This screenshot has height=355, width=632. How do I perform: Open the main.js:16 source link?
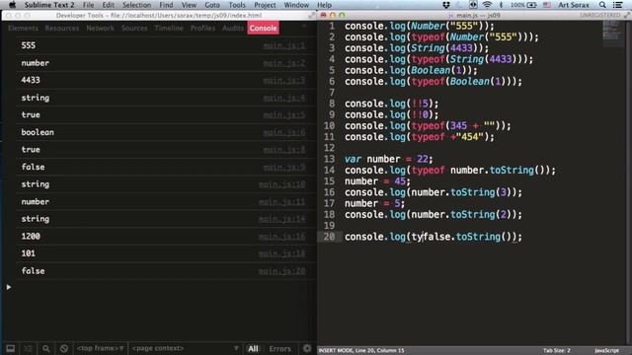pos(281,237)
